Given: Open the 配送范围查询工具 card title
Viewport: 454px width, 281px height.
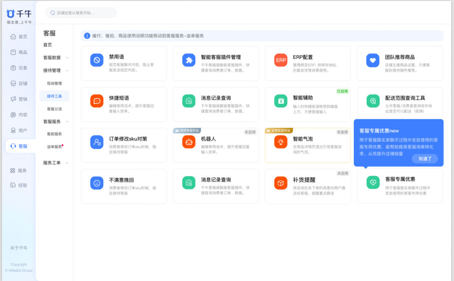Looking at the screenshot, I should point(405,98).
